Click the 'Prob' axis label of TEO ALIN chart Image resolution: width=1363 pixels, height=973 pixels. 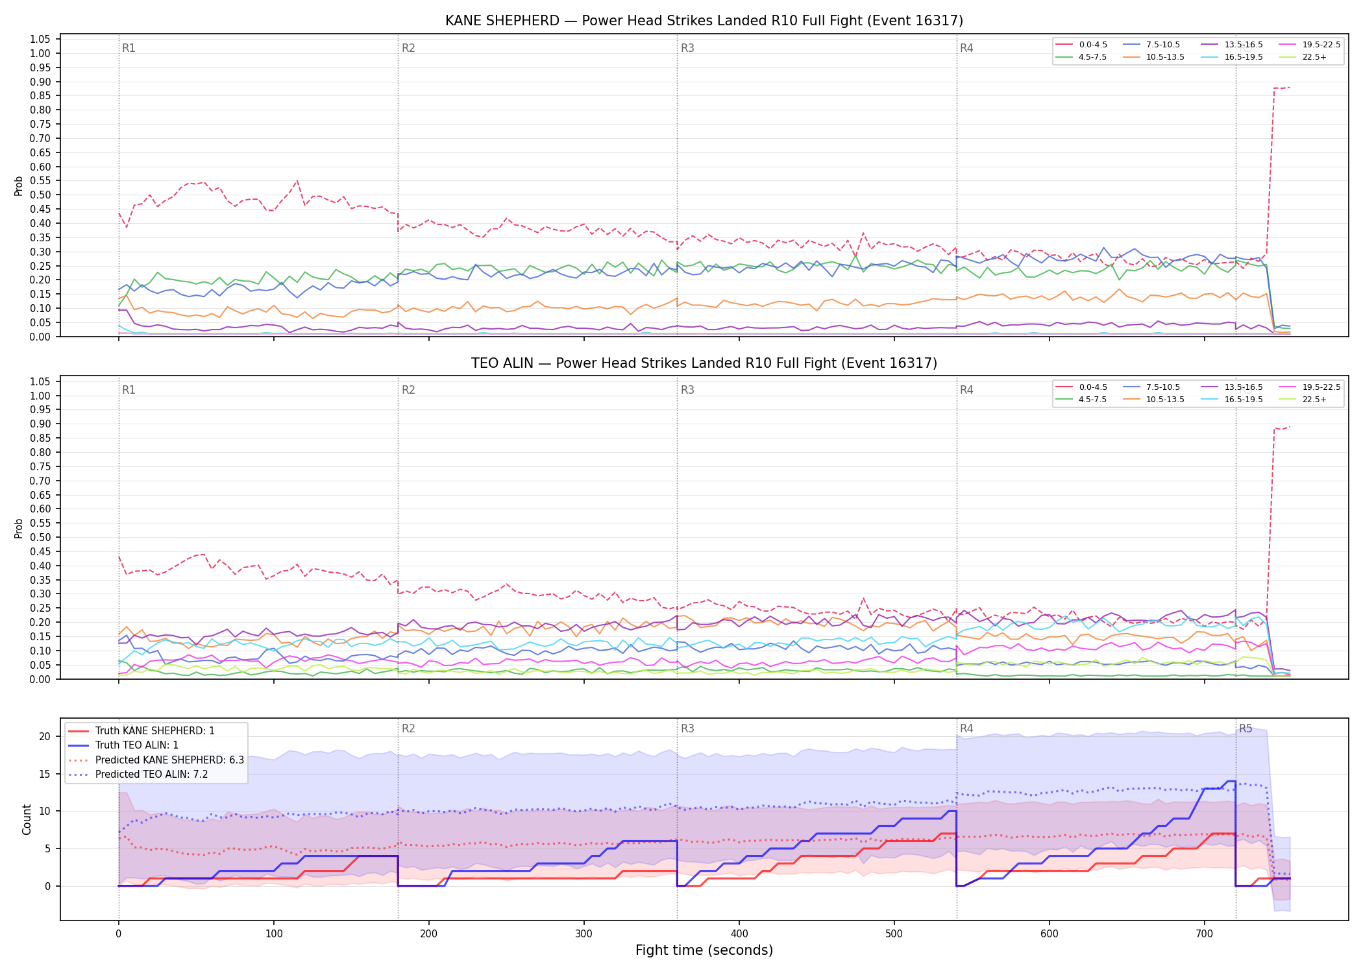[19, 528]
